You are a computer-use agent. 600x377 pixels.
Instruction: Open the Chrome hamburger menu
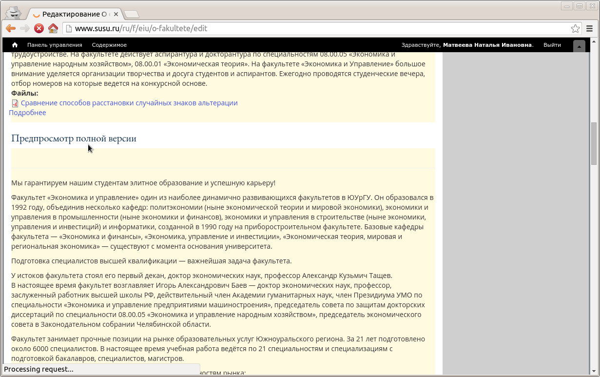[x=590, y=28]
